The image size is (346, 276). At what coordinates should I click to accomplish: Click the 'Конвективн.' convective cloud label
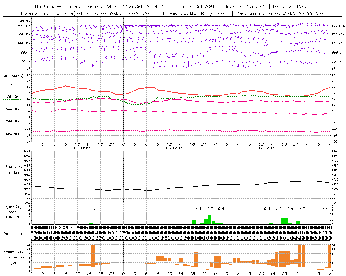(x=14, y=252)
